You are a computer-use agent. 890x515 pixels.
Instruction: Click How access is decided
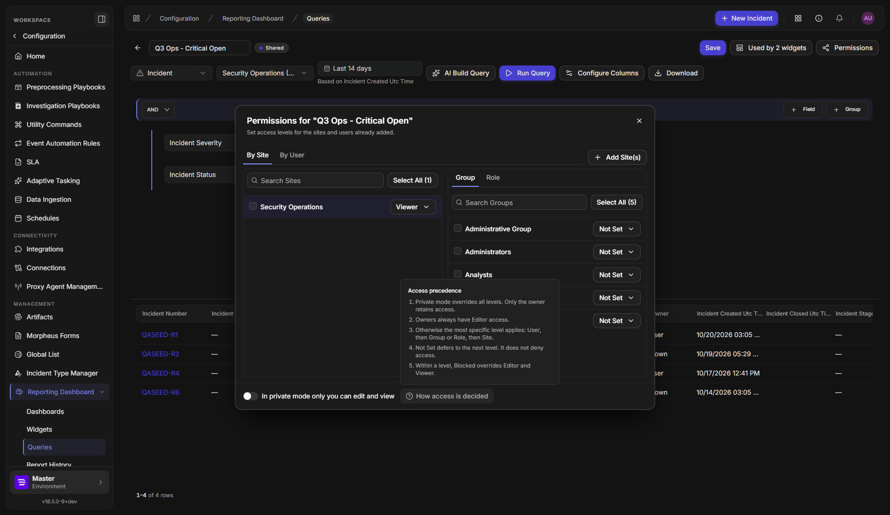[447, 396]
